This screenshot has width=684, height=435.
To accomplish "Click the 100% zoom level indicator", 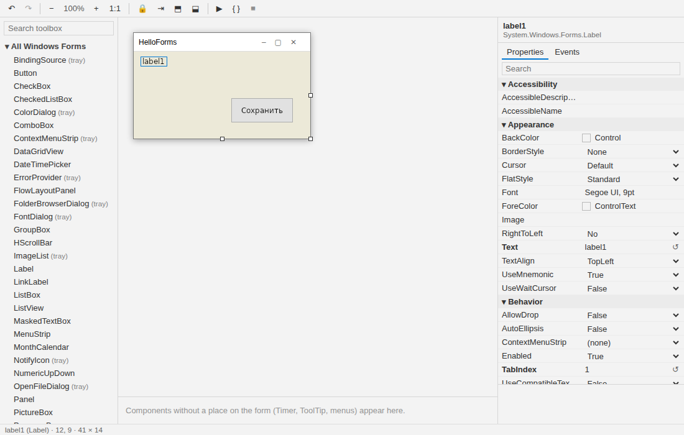I will point(74,8).
